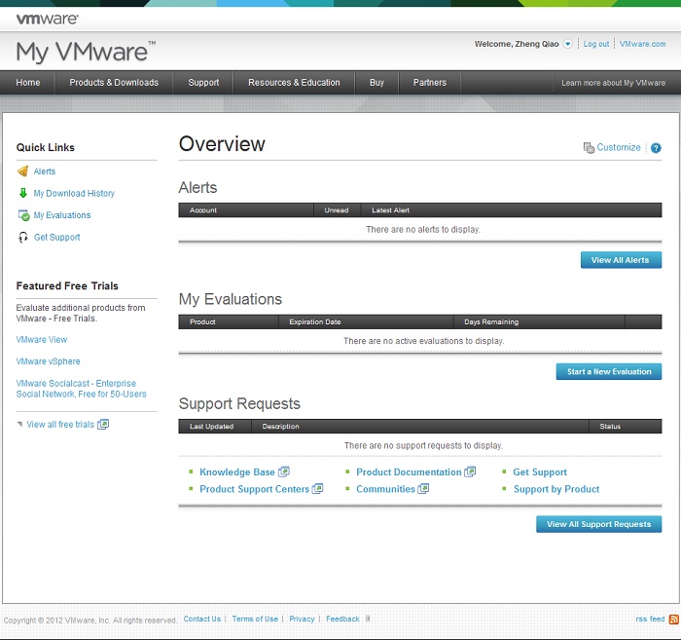Open the user dropdown next to Zheng Qiao
Image resolution: width=681 pixels, height=640 pixels.
coord(567,44)
